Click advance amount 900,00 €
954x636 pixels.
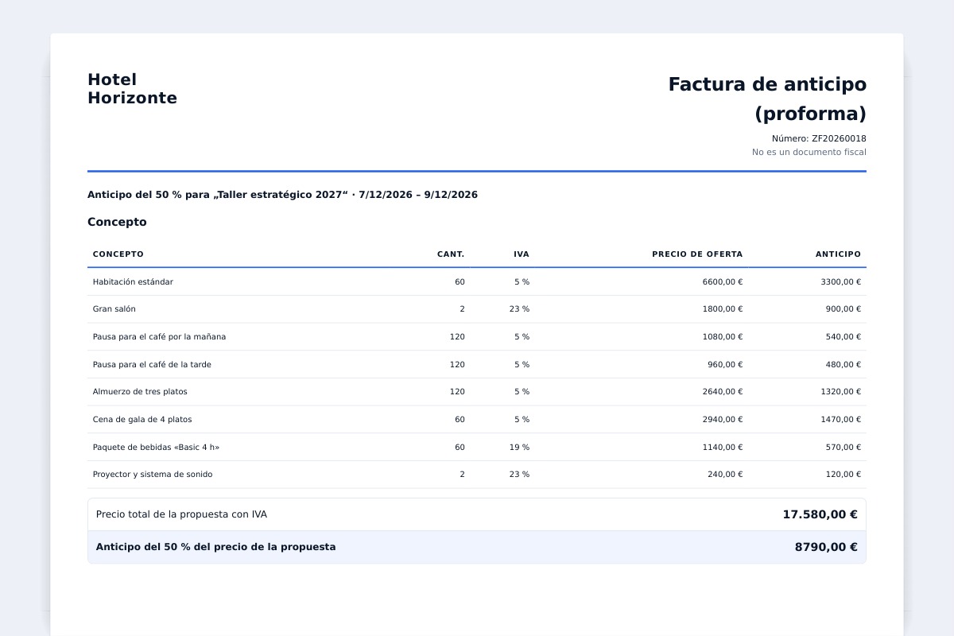843,309
